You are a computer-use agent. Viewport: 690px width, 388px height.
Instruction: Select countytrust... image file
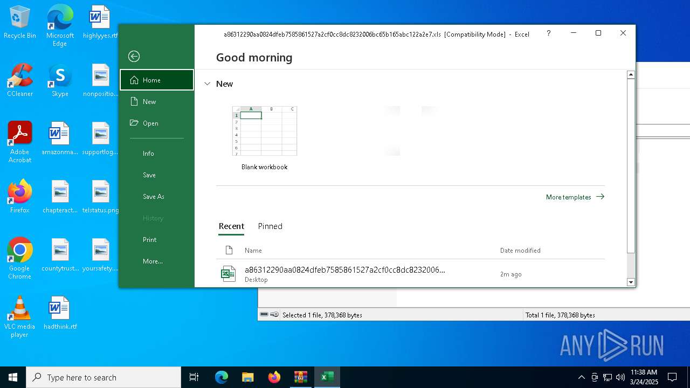coord(60,255)
